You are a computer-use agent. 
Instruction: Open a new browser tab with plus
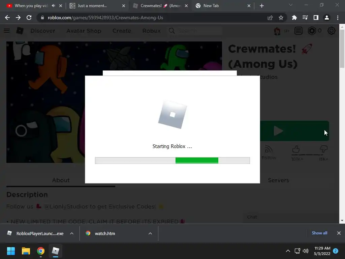point(261,6)
